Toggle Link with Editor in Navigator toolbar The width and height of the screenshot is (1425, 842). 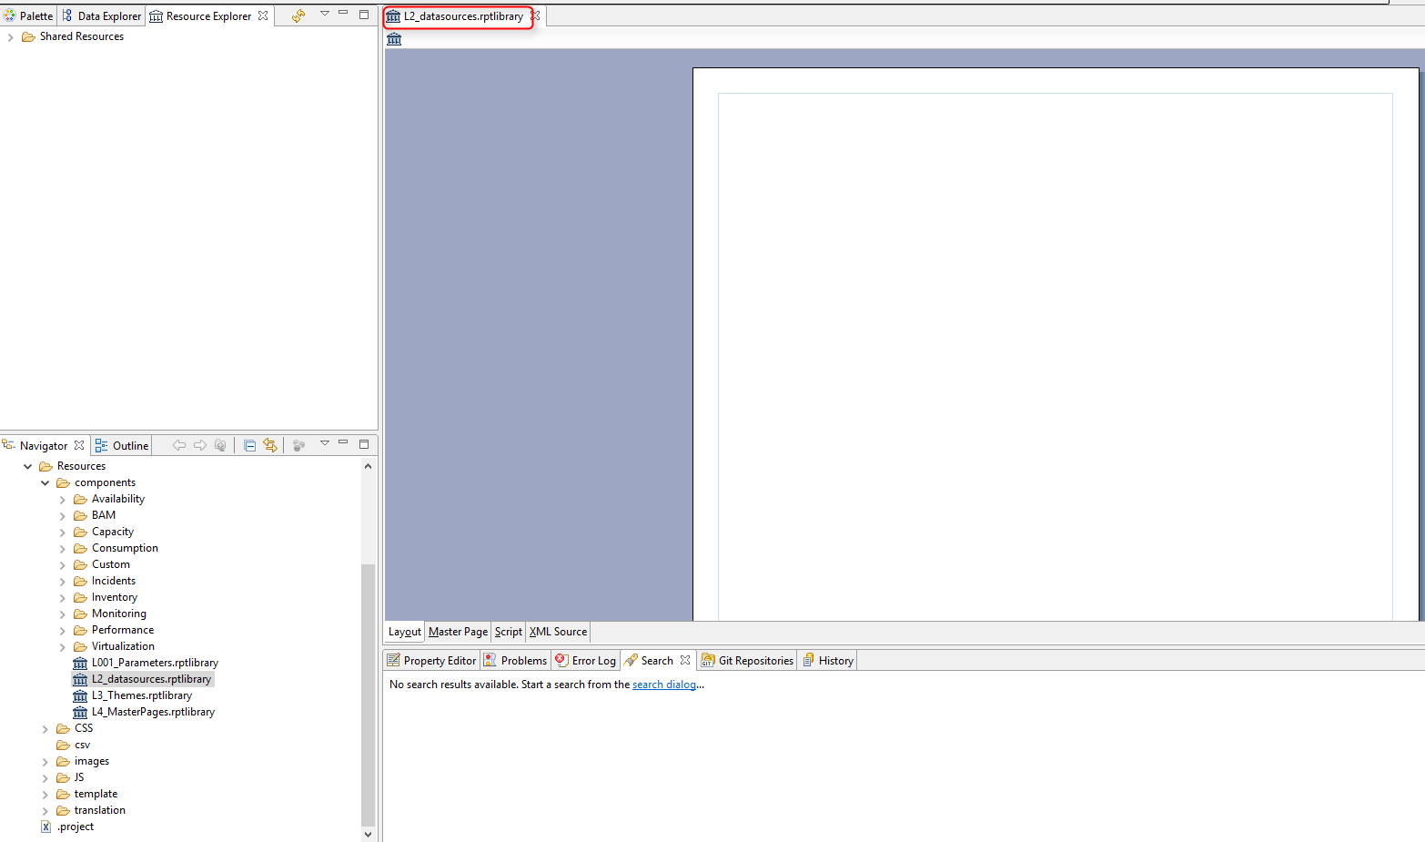(270, 445)
